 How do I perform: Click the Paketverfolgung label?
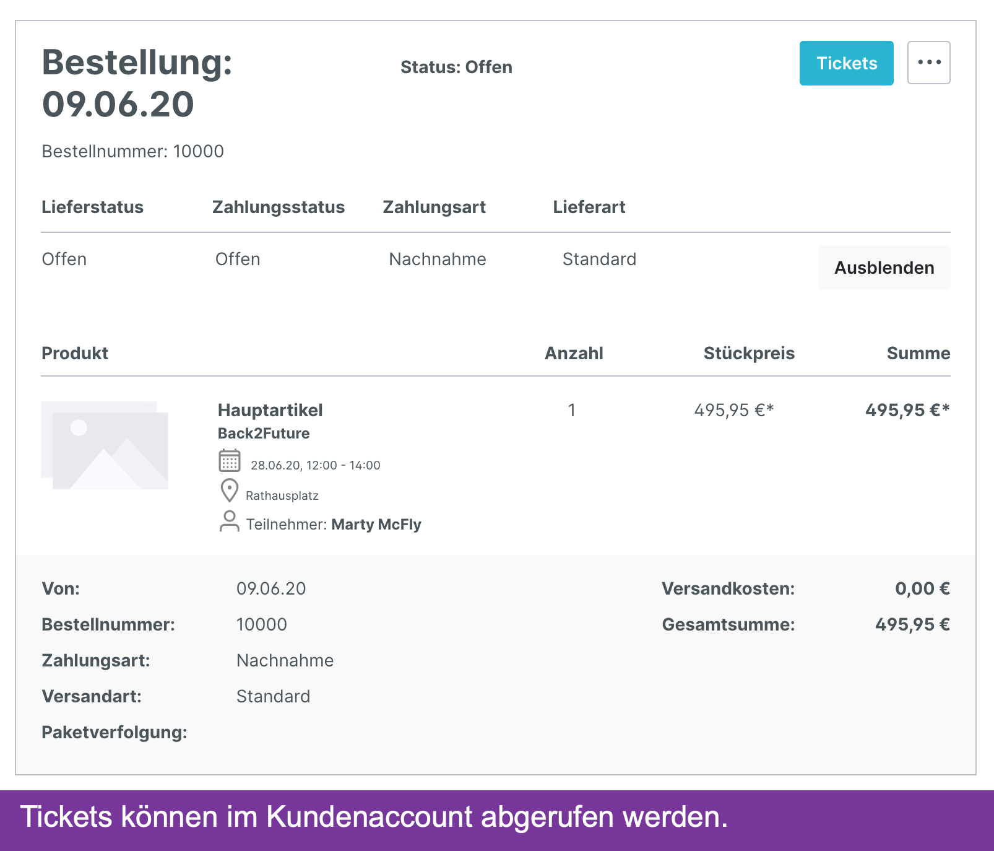(115, 732)
